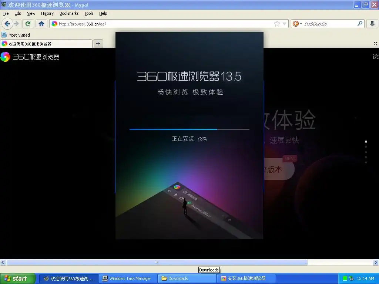Click the horizontal scrollbar left arrow
The height and width of the screenshot is (284, 379).
pyautogui.click(x=3, y=262)
